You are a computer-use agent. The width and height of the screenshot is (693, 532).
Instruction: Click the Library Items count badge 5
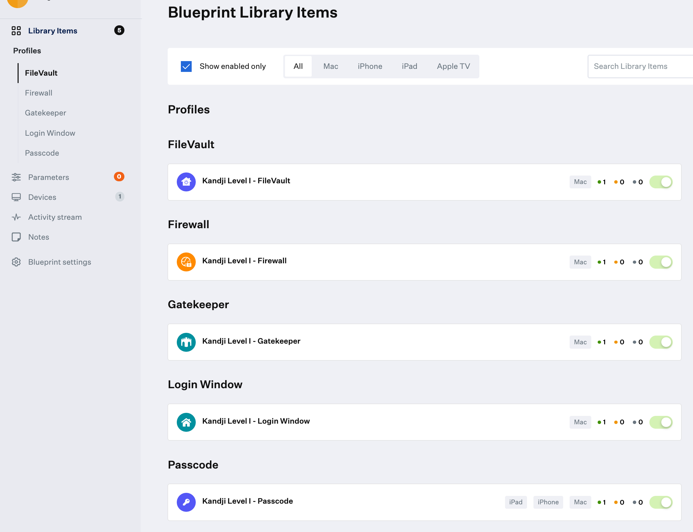pyautogui.click(x=119, y=30)
